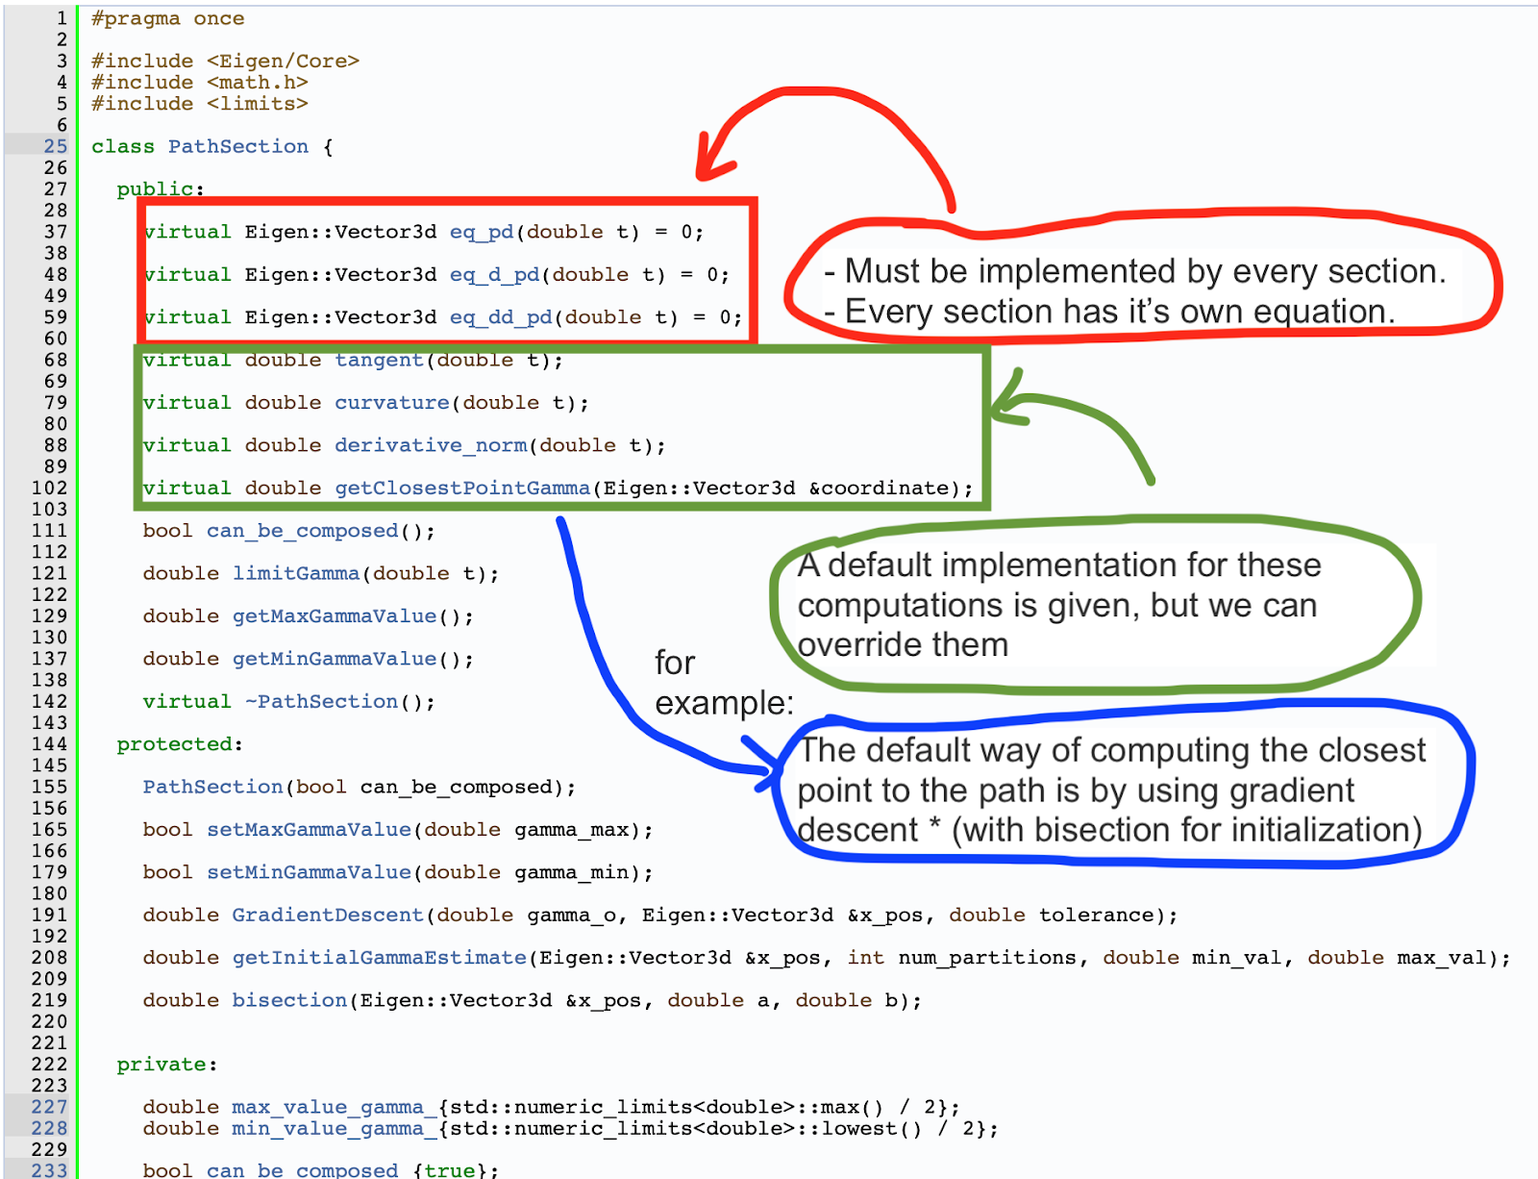
Task: Click the 'gamma_max' parameter name
Action: tap(571, 829)
